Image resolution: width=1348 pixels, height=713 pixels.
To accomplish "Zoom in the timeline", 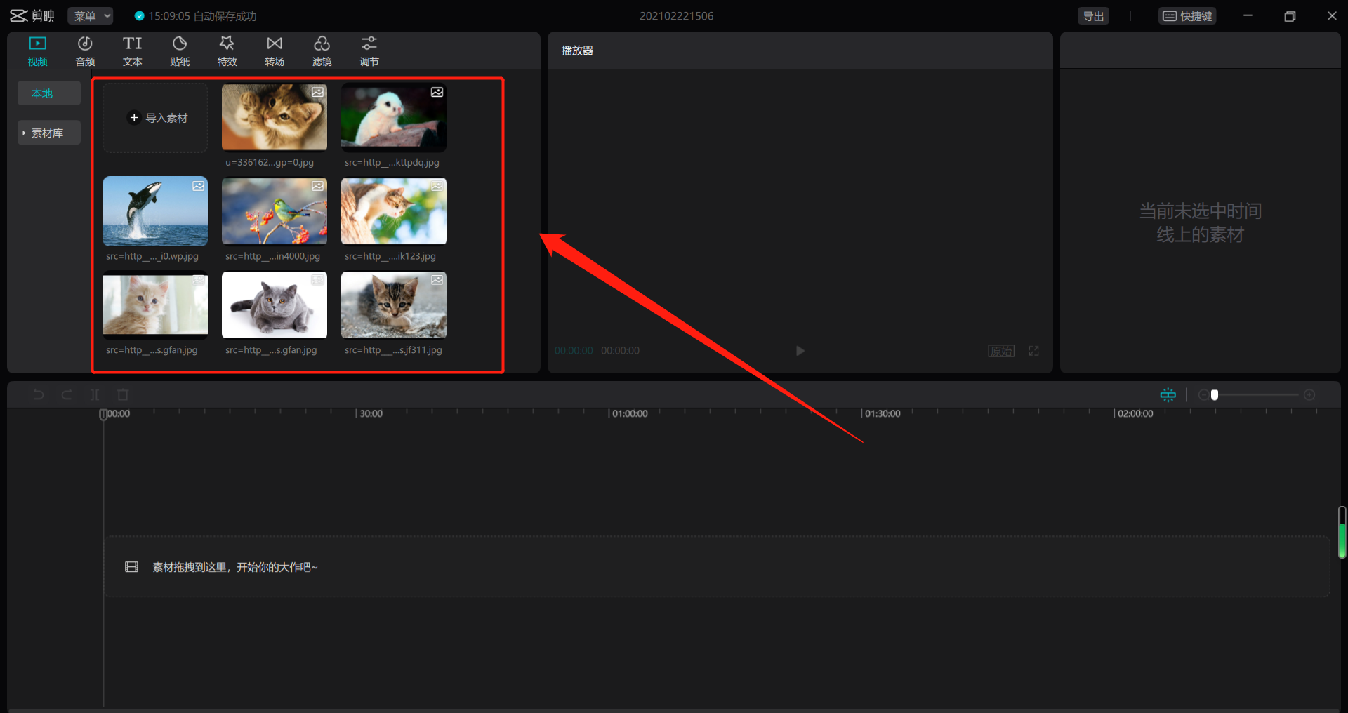I will pyautogui.click(x=1309, y=395).
